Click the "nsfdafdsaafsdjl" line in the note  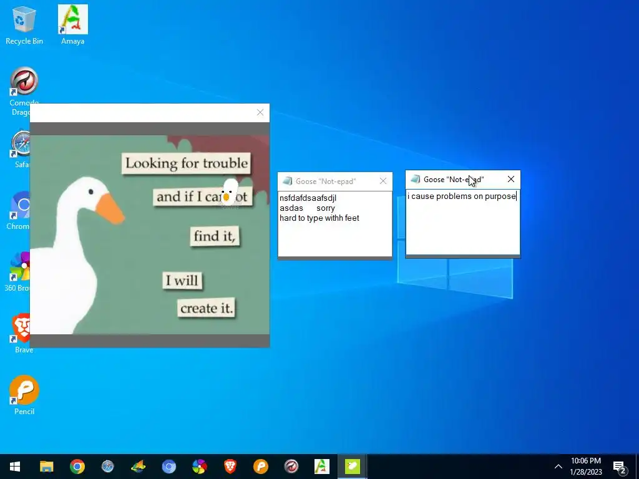pos(308,198)
